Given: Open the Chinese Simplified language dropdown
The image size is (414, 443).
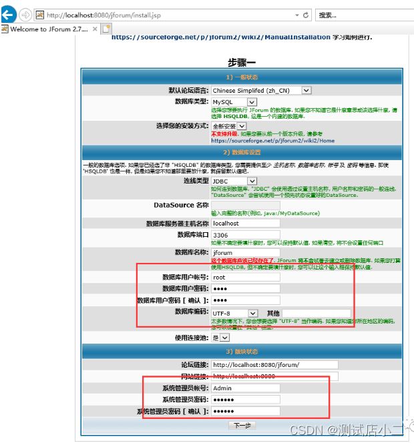Looking at the screenshot, I should point(261,91).
